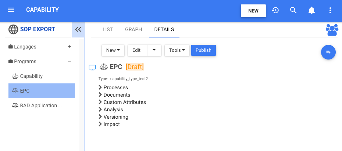342x151 pixels.
Task: Collapse the sidebar with double-chevron
Action: coord(78,30)
